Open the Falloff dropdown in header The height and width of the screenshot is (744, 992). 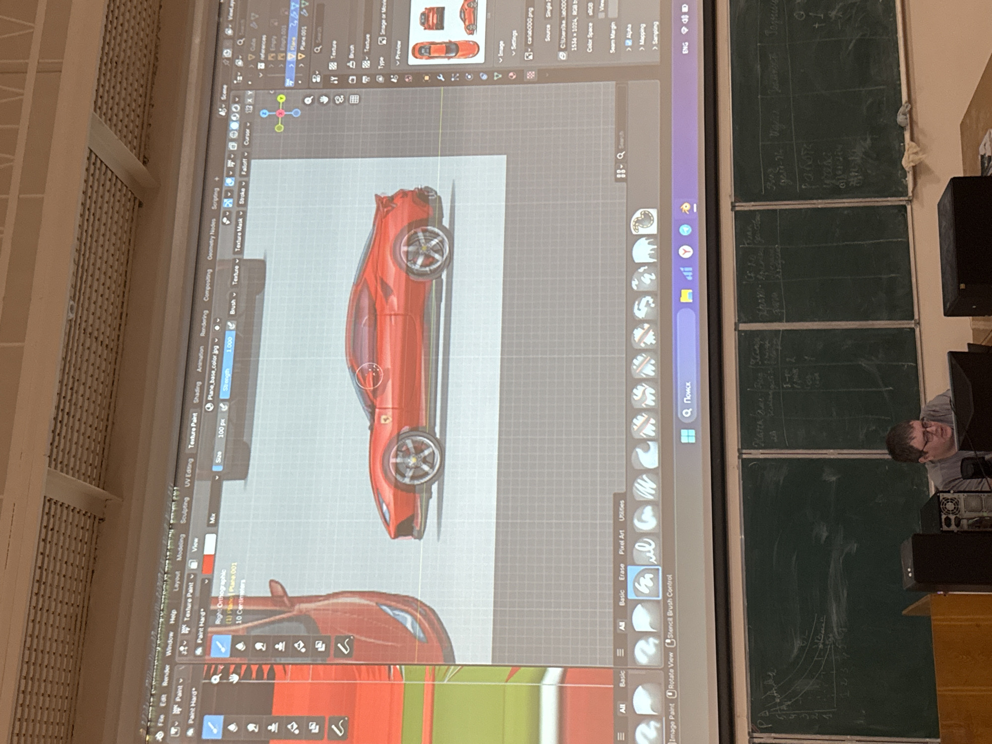pos(245,166)
